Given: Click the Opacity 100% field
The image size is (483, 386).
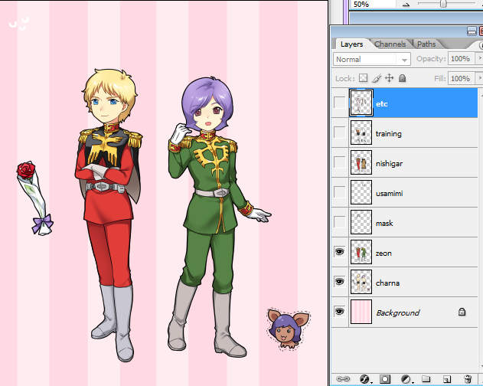Looking at the screenshot, I should coord(460,58).
